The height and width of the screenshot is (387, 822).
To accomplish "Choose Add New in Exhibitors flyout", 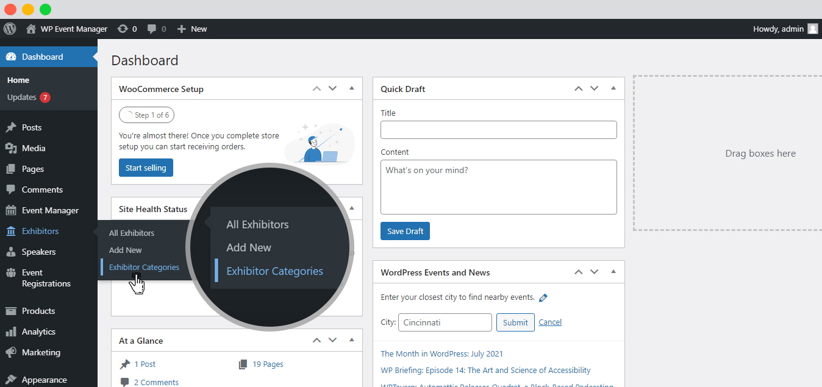I will [126, 250].
